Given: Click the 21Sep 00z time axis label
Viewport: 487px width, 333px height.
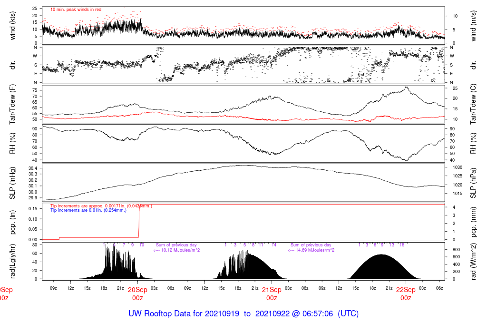Looking at the screenshot, I should [x=272, y=294].
